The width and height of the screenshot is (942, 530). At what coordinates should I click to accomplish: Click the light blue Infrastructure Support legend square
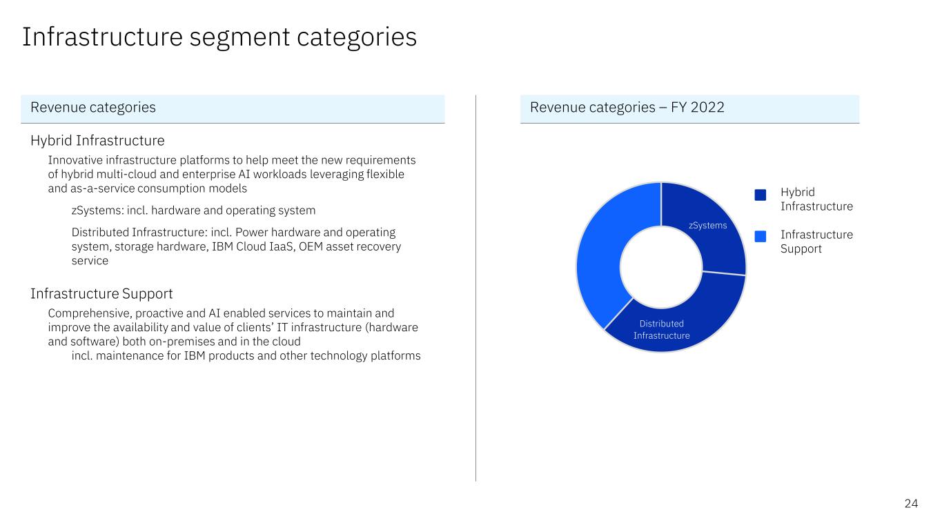click(761, 237)
